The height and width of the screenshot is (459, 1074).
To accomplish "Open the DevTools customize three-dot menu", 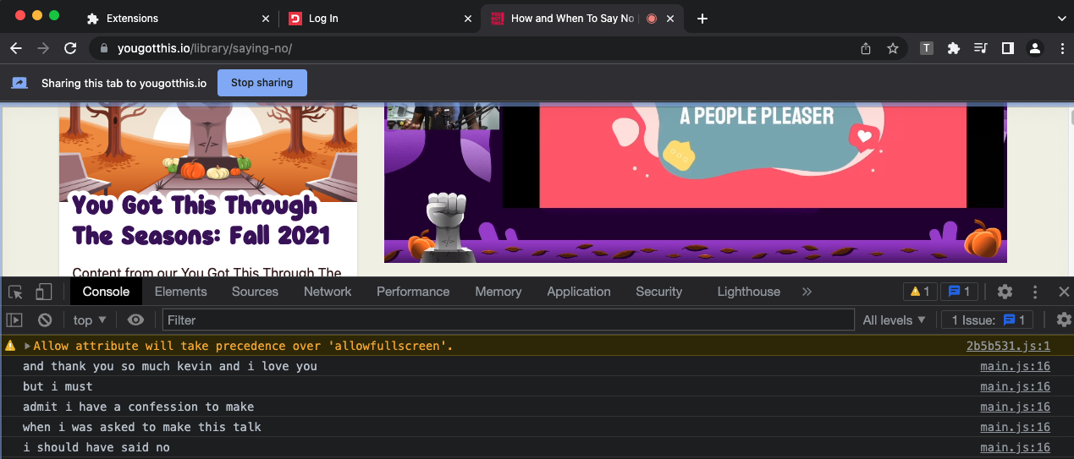I will click(x=1034, y=292).
